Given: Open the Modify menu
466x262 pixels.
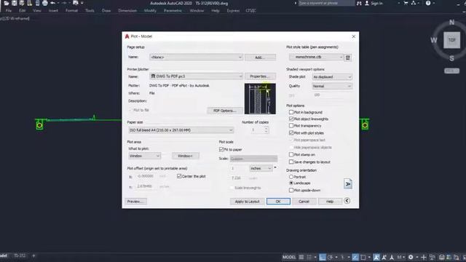Looking at the screenshot, I should 150,11.
